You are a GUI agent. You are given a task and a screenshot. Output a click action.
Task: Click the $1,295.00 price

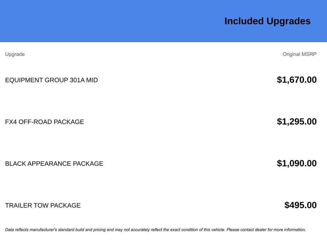coord(297,122)
